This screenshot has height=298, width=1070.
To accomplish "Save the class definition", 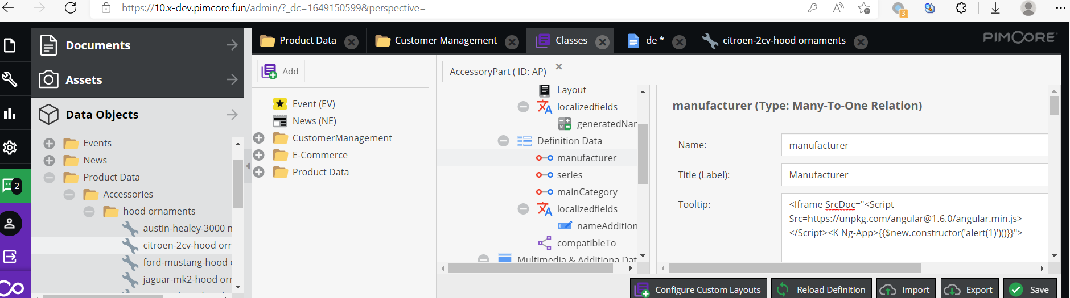I will click(1030, 289).
